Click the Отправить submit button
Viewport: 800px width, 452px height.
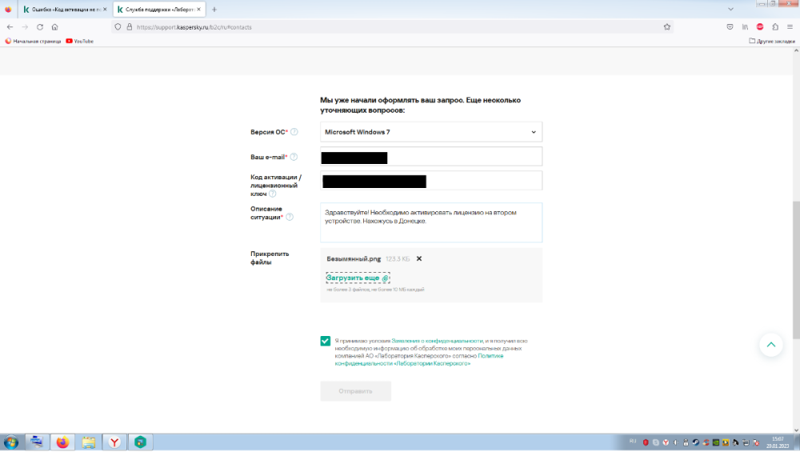(x=356, y=391)
